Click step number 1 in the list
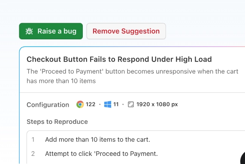Image resolution: width=245 pixels, height=164 pixels. [33, 140]
